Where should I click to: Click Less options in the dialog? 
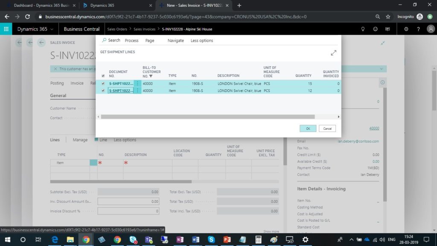pos(201,41)
